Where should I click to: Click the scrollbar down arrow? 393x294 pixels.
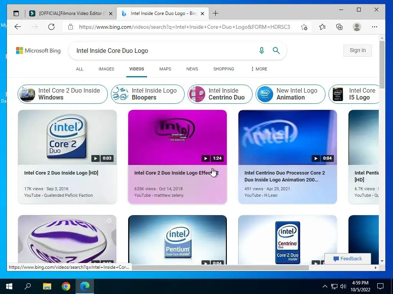[382, 261]
